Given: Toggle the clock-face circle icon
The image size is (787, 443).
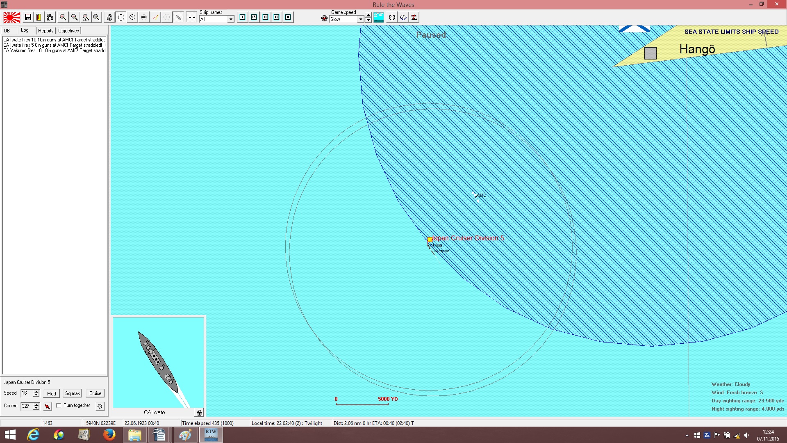Looking at the screenshot, I should coord(132,17).
